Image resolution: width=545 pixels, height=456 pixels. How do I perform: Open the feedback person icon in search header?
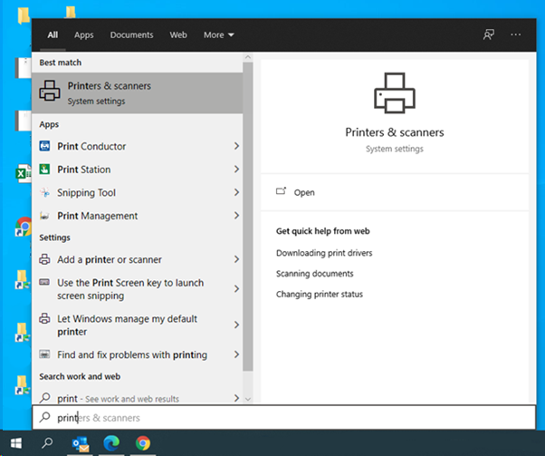pyautogui.click(x=489, y=34)
